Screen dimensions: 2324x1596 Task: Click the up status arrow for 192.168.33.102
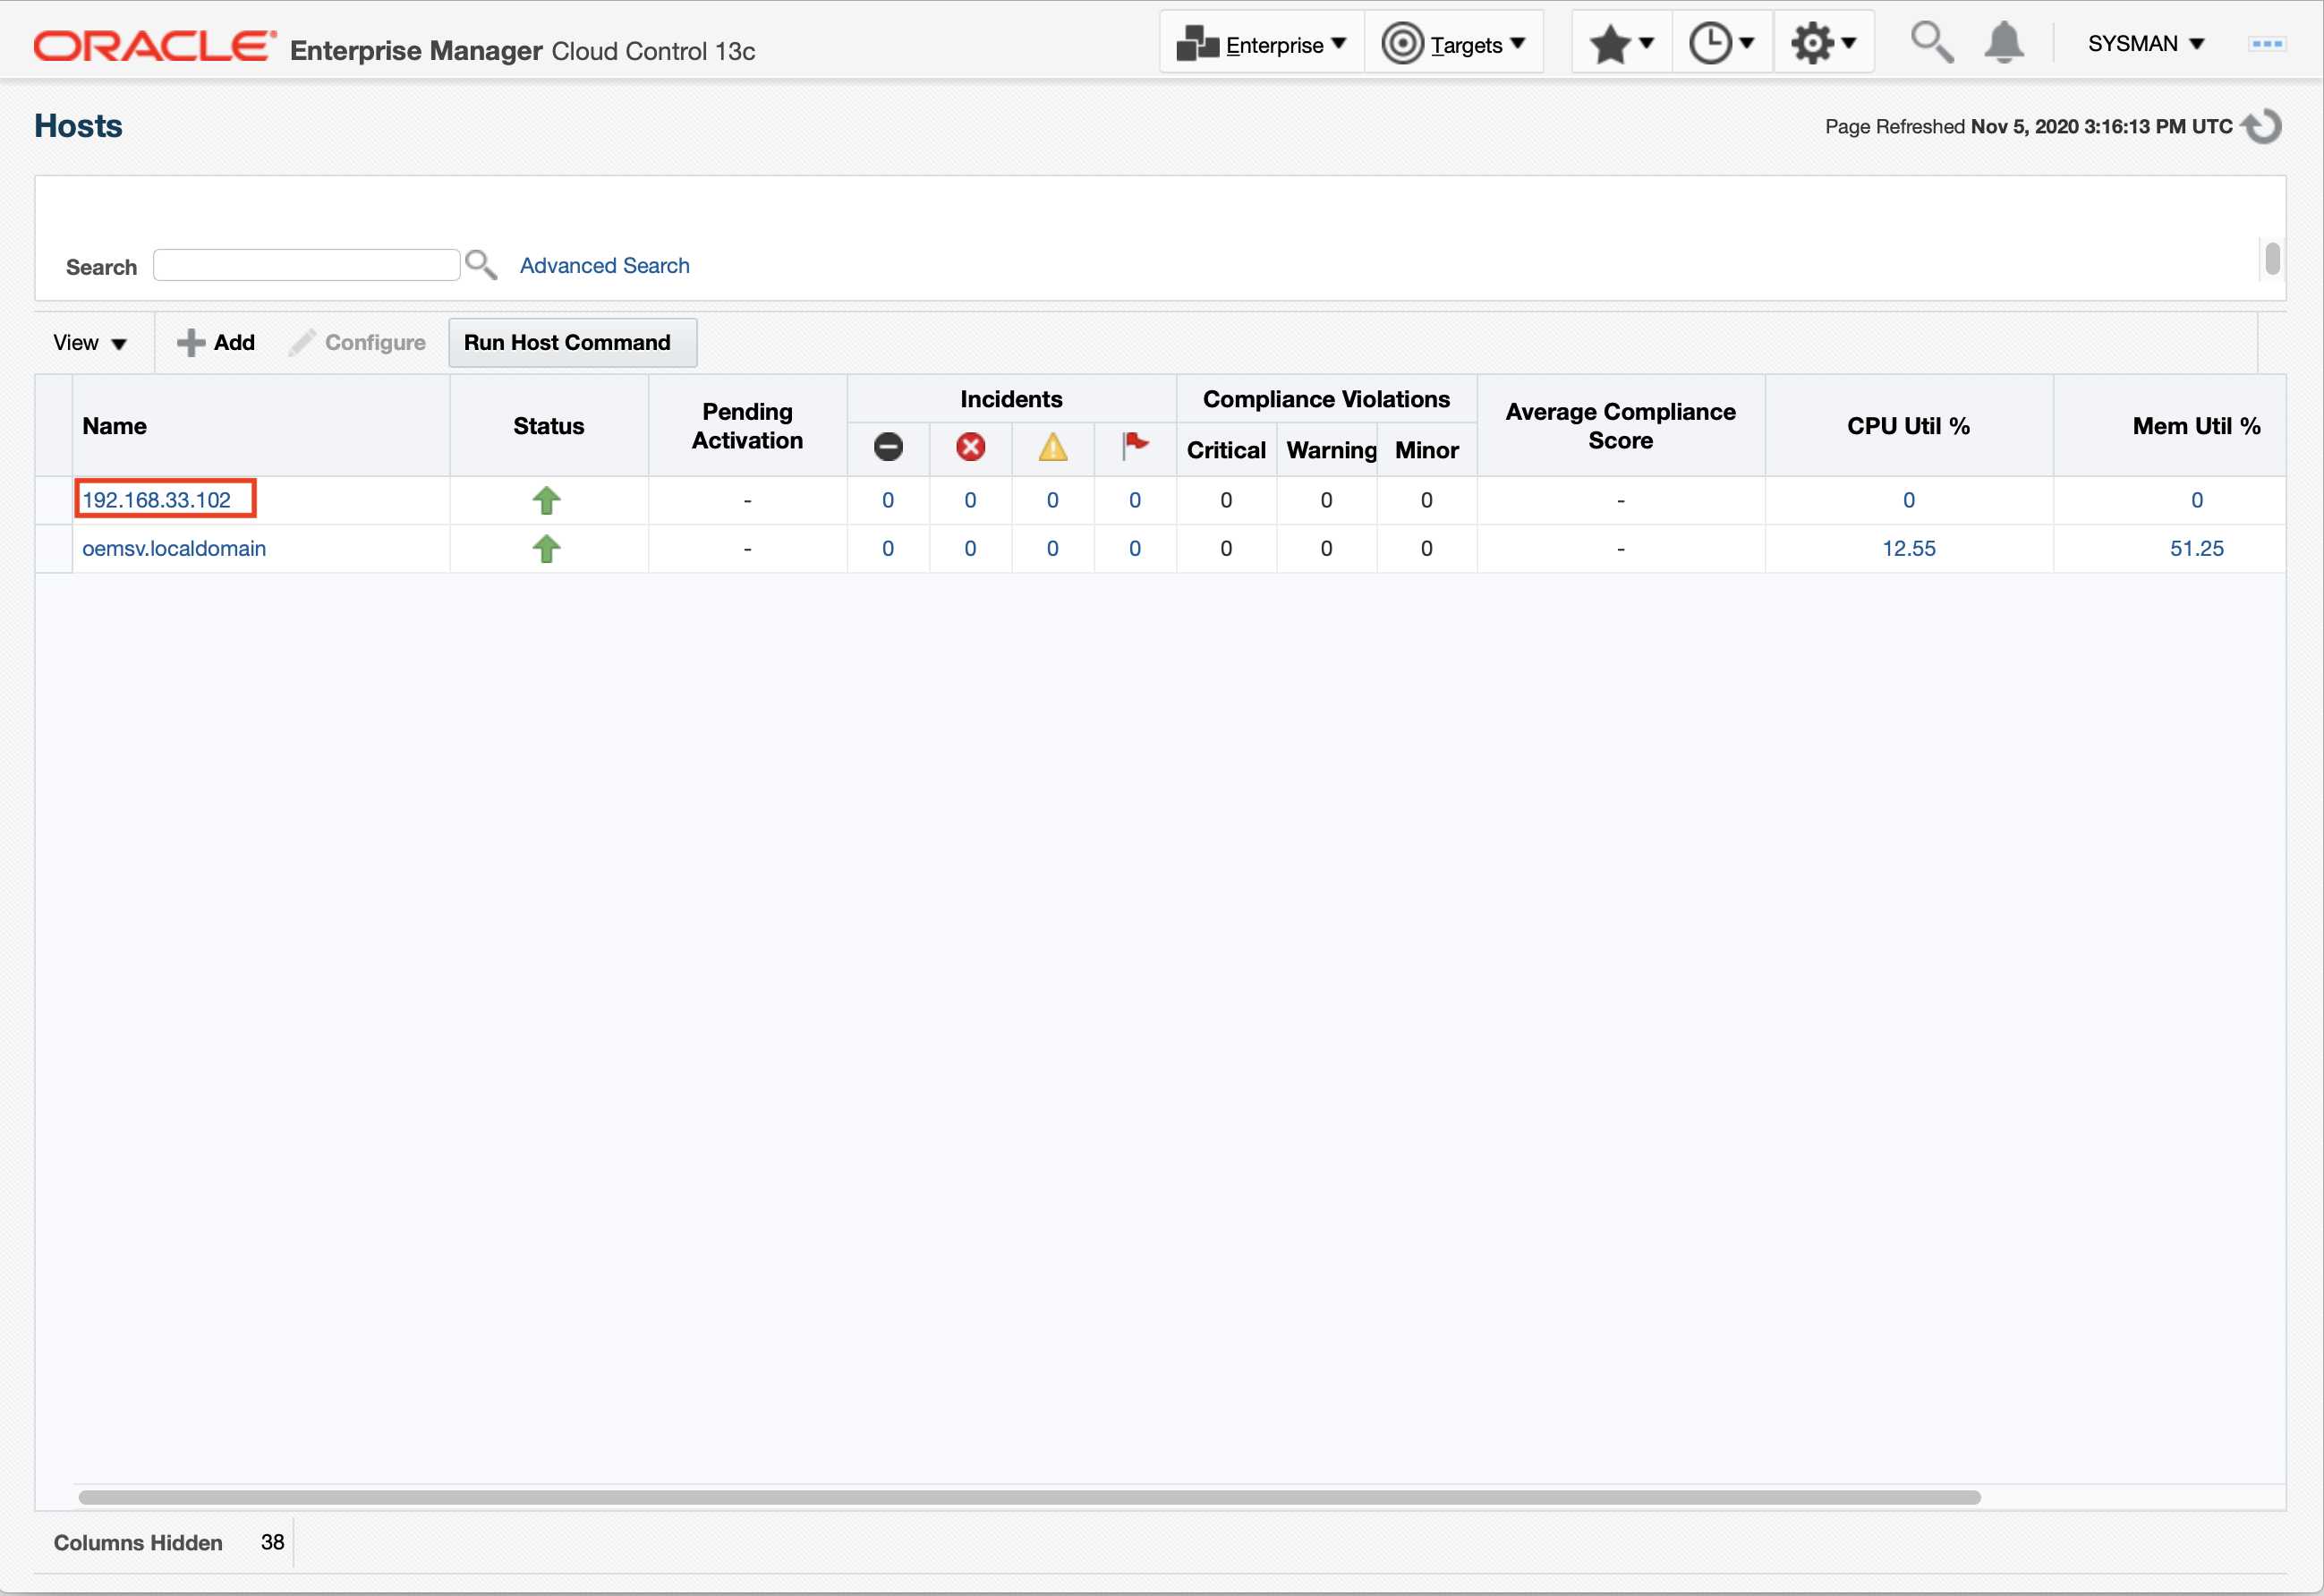(546, 500)
